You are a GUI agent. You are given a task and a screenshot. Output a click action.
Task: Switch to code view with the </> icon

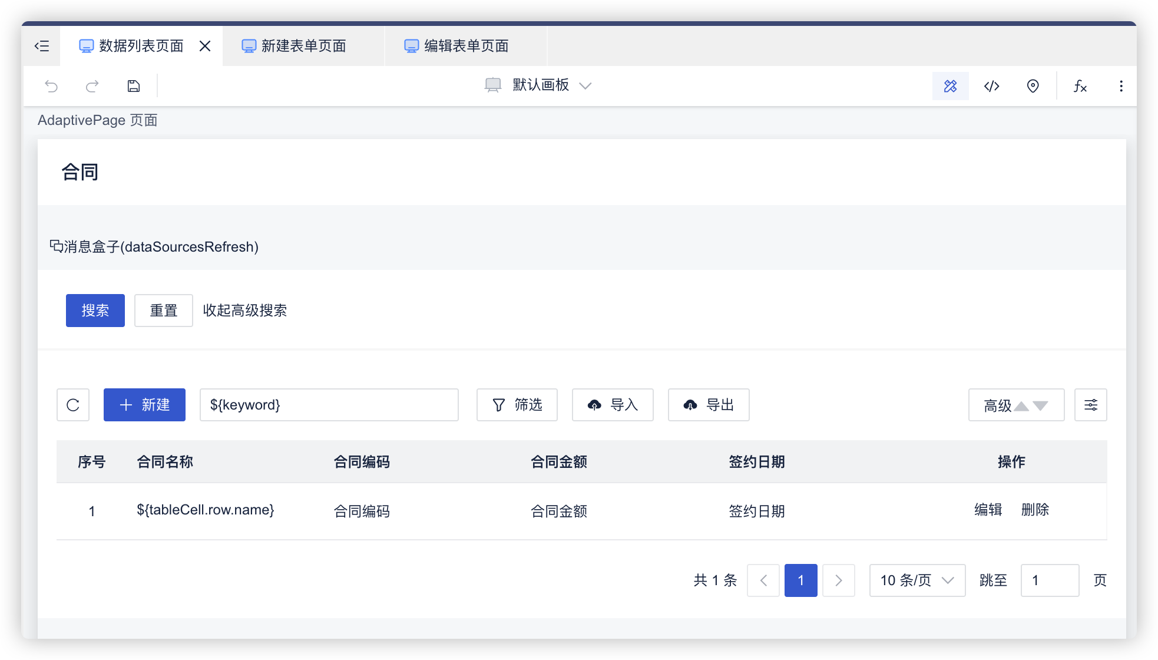tap(991, 85)
